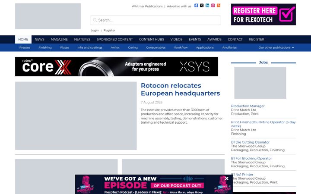The height and width of the screenshot is (194, 311).
Task: Open the VIDEOS menu item
Action: pyautogui.click(x=176, y=39)
